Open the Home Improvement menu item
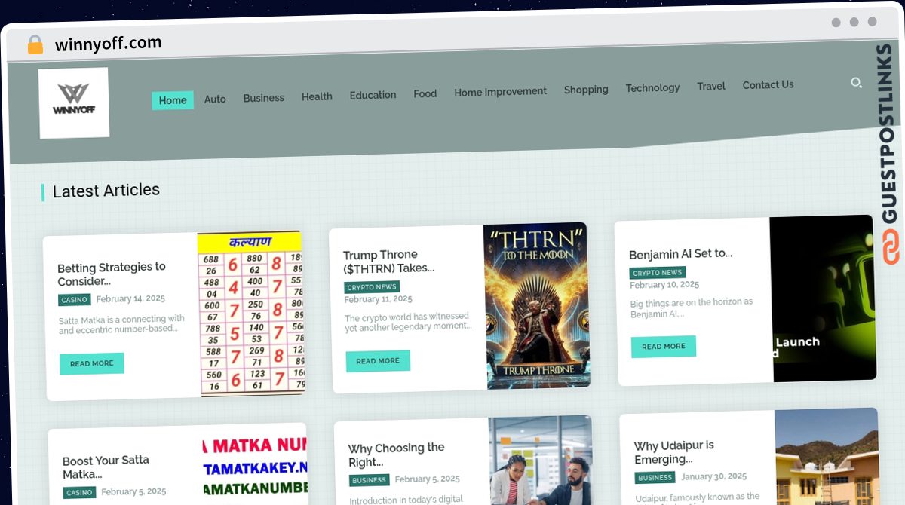This screenshot has width=905, height=505. tap(501, 91)
